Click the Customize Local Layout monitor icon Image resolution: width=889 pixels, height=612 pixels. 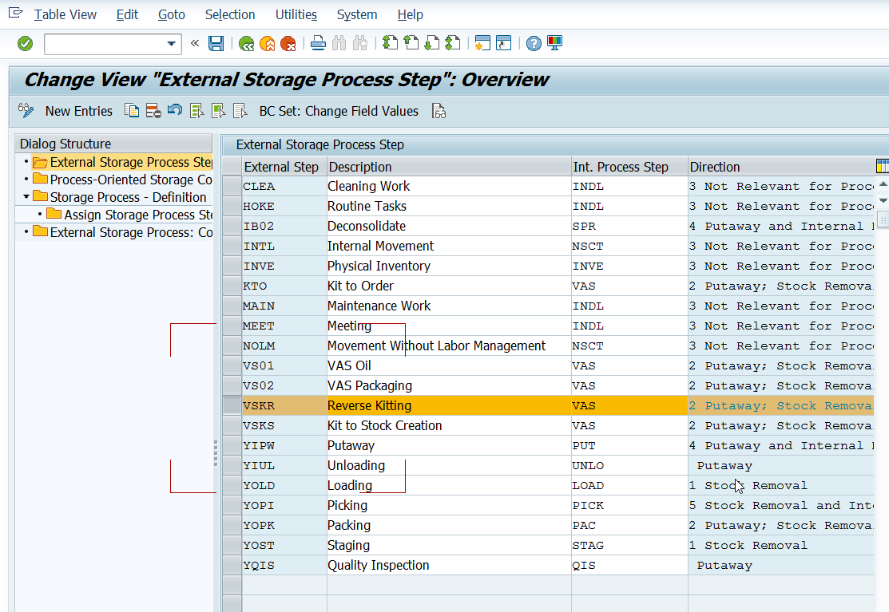coord(554,43)
